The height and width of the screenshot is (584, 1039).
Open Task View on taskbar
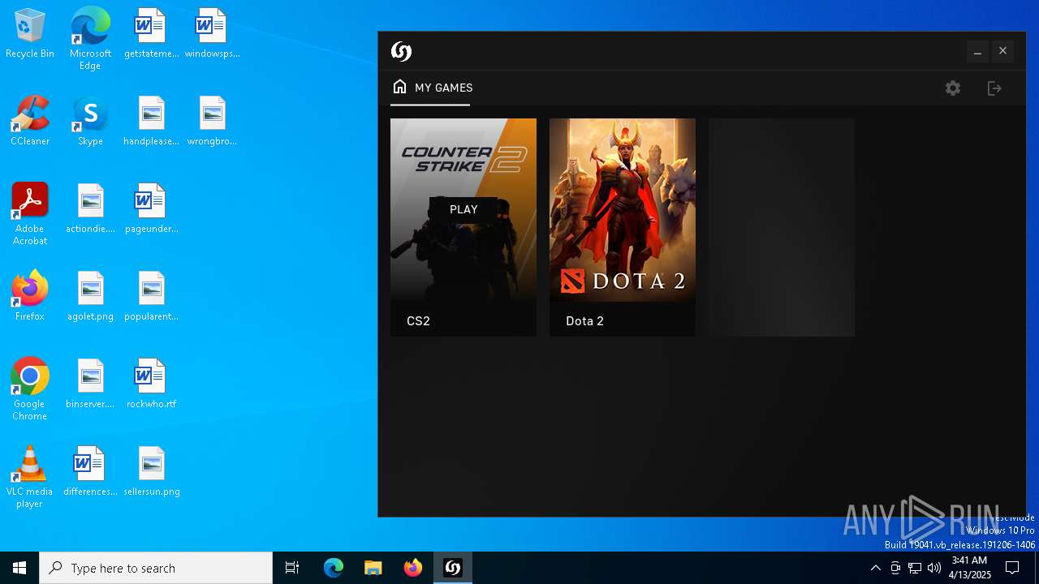292,568
